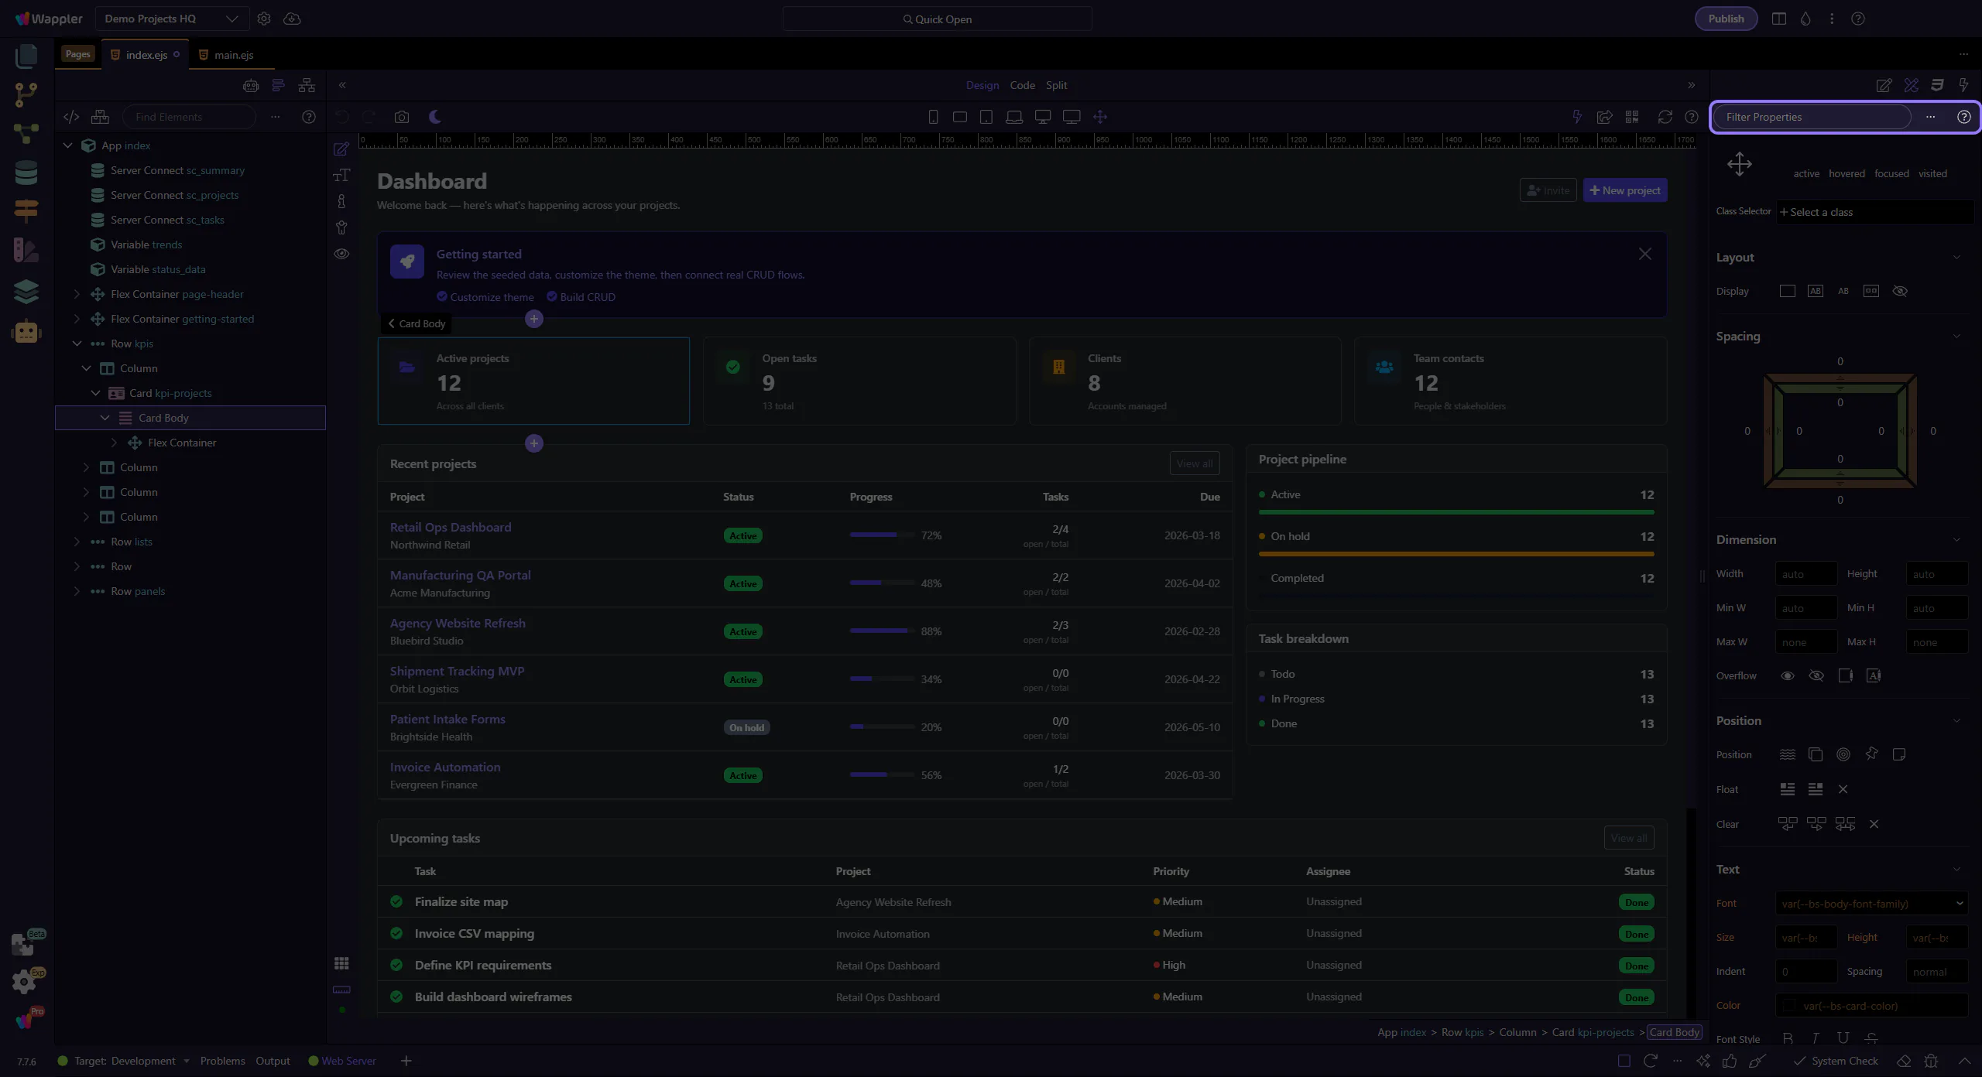Screen dimensions: 1982x1077
Task: Click the text color swatch
Action: click(x=1788, y=1006)
